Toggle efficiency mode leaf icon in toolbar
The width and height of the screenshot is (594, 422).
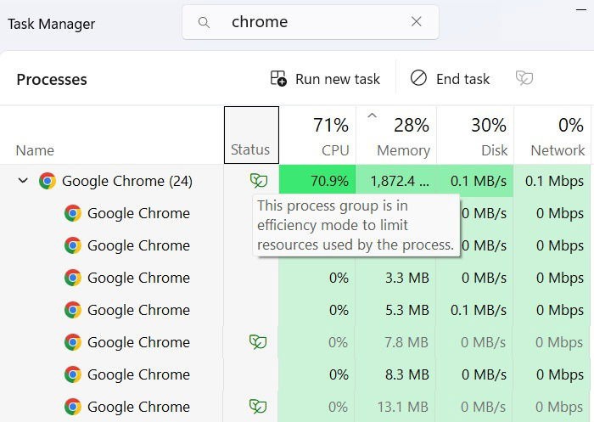[524, 78]
